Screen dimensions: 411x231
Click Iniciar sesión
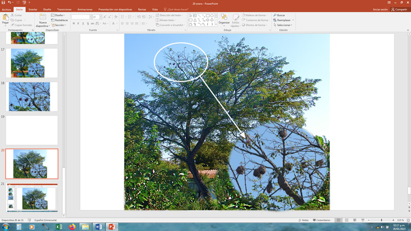380,9
